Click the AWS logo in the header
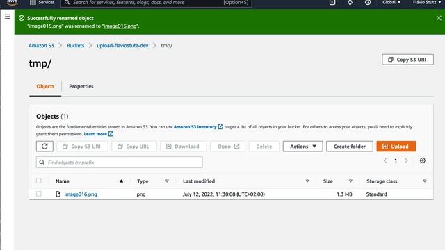The image size is (445, 250). pyautogui.click(x=13, y=2)
